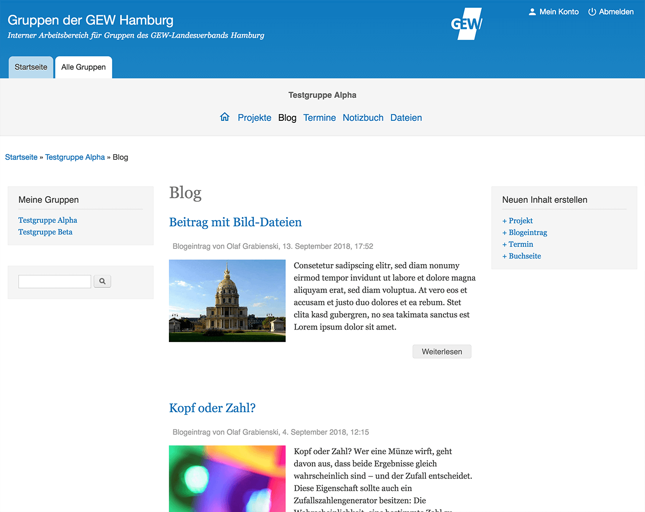Viewport: 645px width, 512px height.
Task: Open Testgruppe Beta in Meine Gruppen
Action: [46, 232]
